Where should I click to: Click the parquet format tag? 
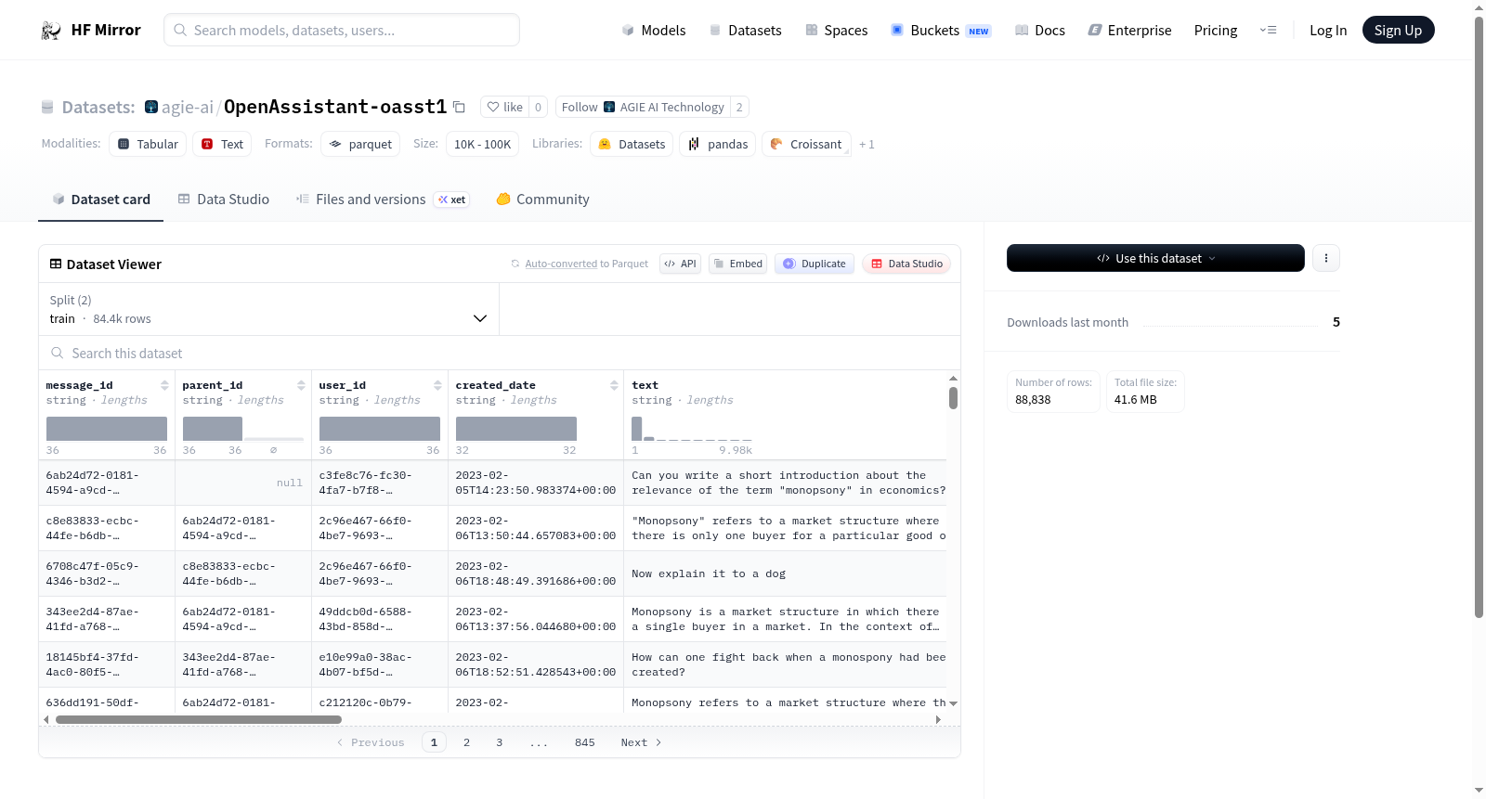point(360,144)
